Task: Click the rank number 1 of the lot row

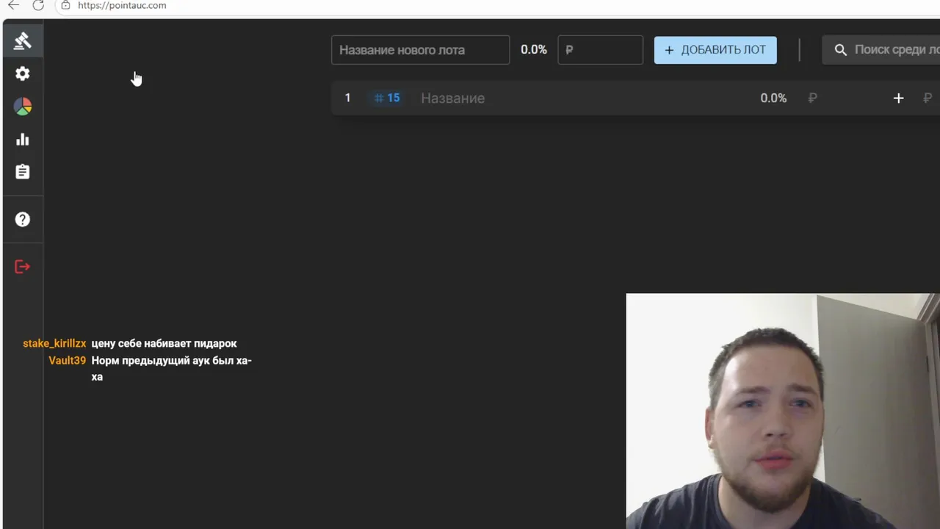Action: tap(347, 98)
